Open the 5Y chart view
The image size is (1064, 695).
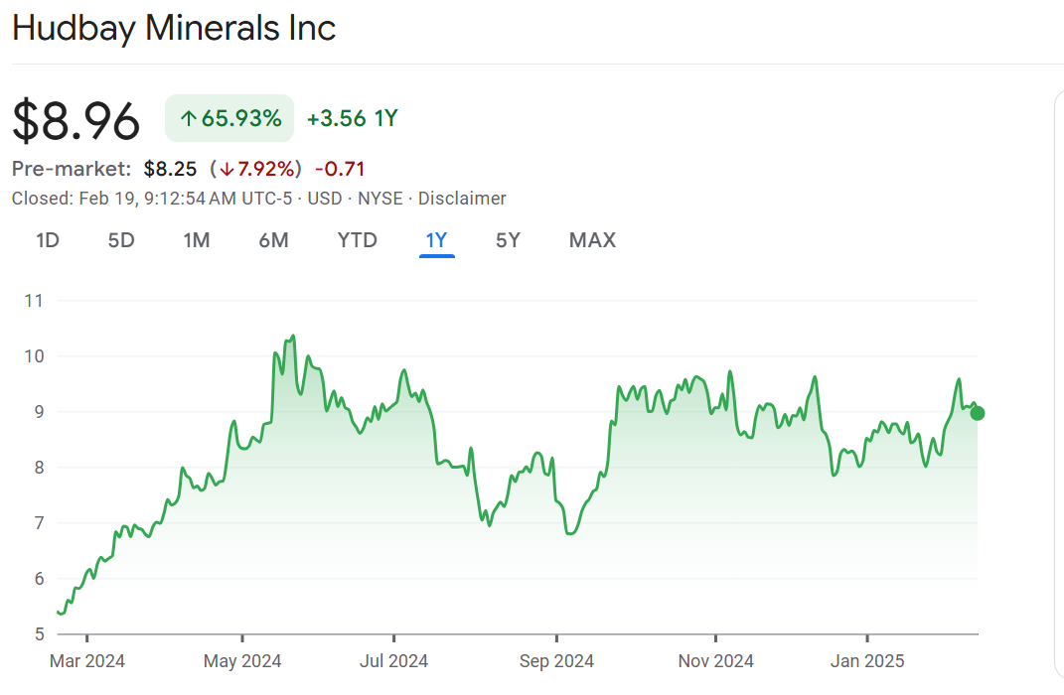point(508,240)
